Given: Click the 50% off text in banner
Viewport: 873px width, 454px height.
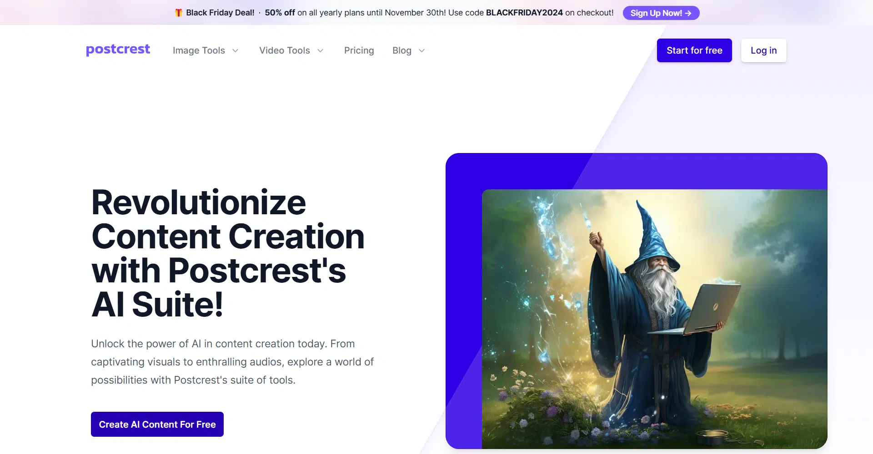Looking at the screenshot, I should point(280,13).
